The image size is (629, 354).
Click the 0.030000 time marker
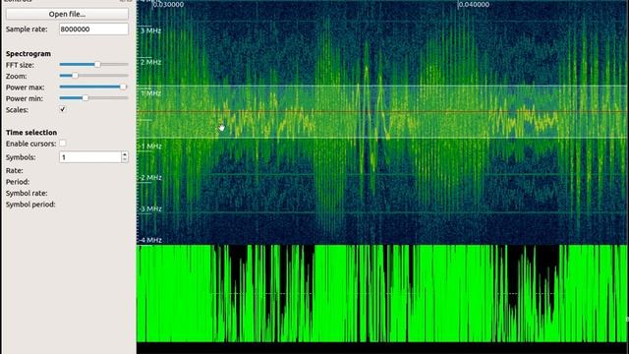(168, 4)
